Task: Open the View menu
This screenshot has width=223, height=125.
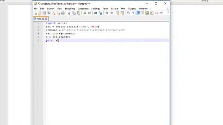Action: click(x=60, y=9)
